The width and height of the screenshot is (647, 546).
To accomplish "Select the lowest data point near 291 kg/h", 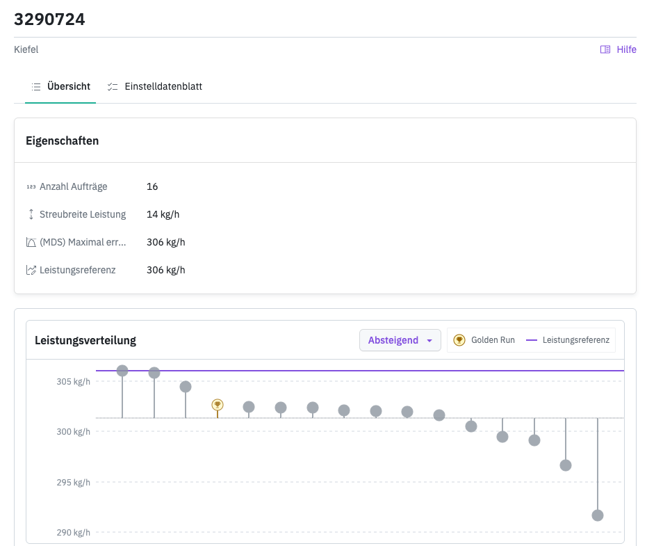I will point(598,515).
